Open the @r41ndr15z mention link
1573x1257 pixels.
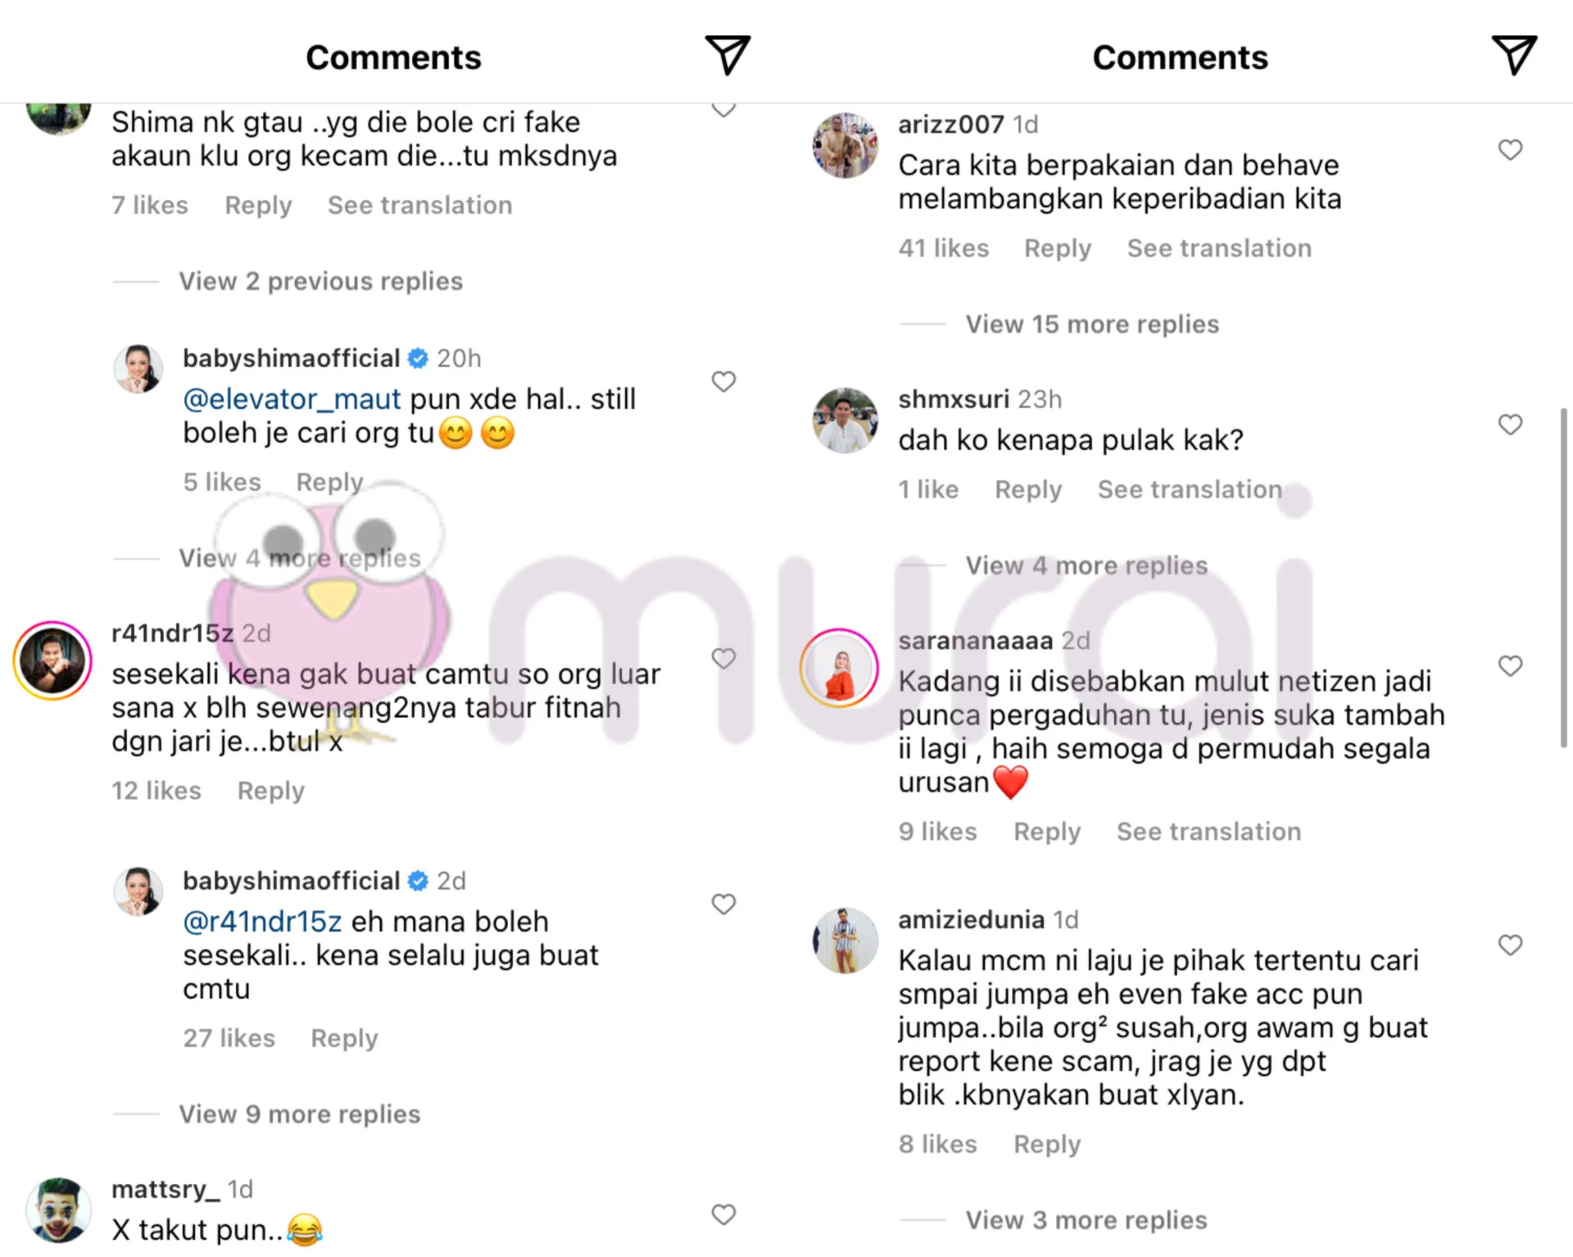point(262,922)
